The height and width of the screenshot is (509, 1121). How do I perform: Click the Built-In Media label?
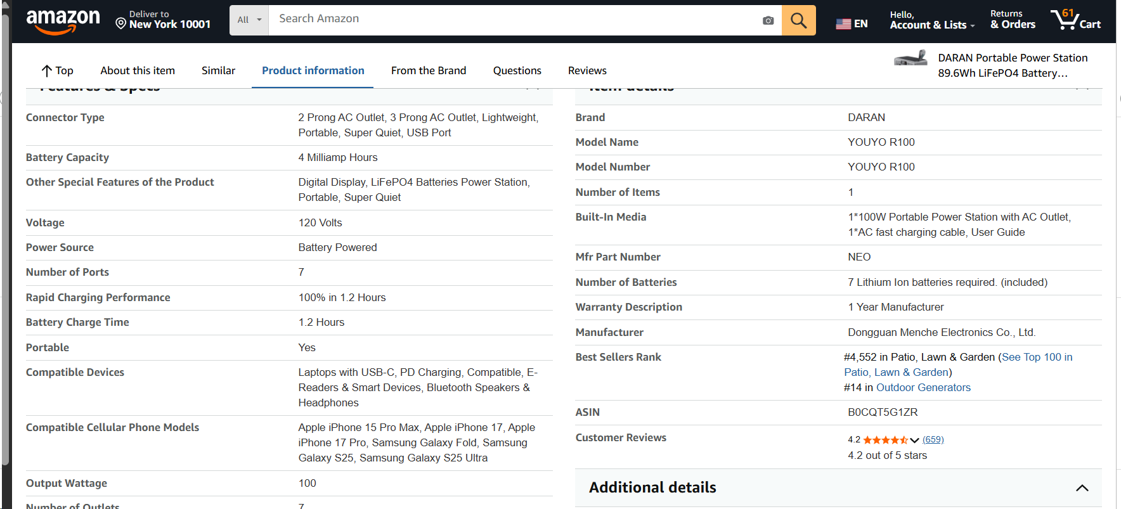pyautogui.click(x=611, y=217)
